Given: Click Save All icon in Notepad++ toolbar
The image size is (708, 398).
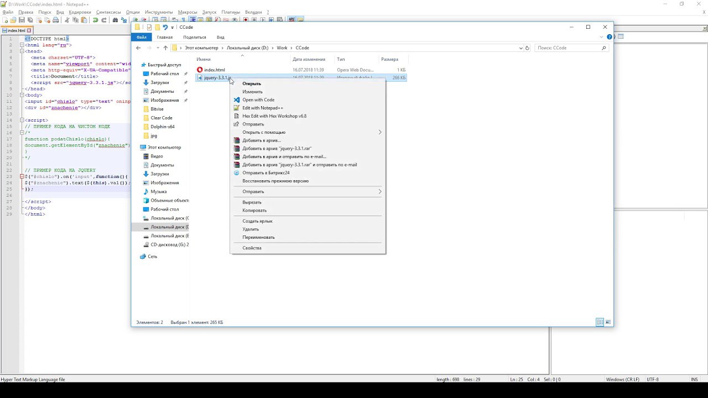Looking at the screenshot, I should 30,20.
